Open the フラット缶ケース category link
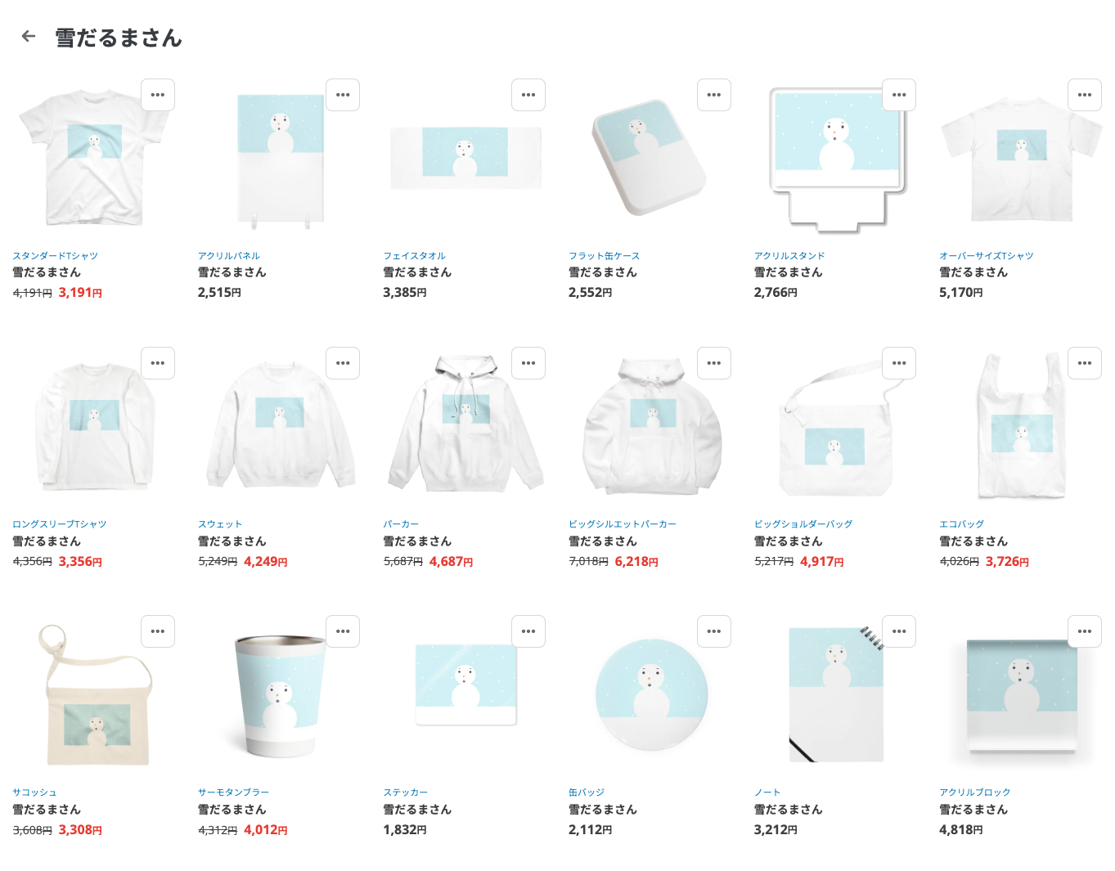This screenshot has width=1115, height=871. (x=604, y=256)
